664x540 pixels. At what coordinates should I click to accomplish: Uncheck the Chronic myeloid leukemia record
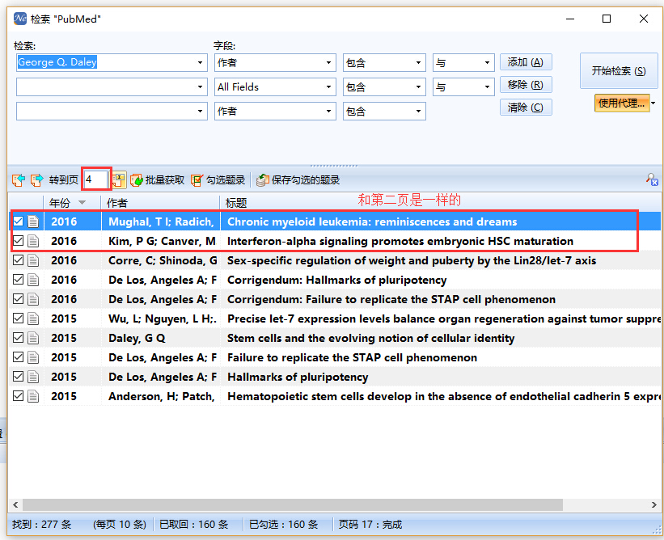(x=18, y=221)
